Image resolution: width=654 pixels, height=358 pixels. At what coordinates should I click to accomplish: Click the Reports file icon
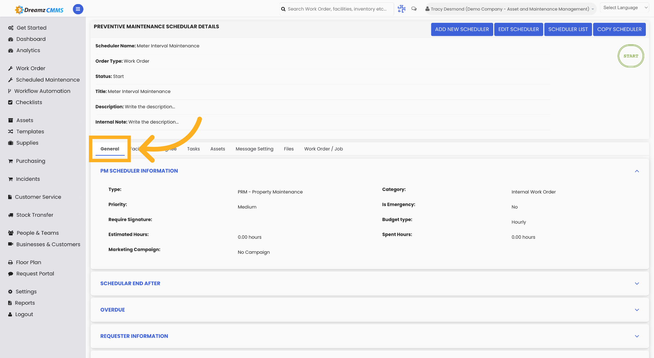pos(10,303)
